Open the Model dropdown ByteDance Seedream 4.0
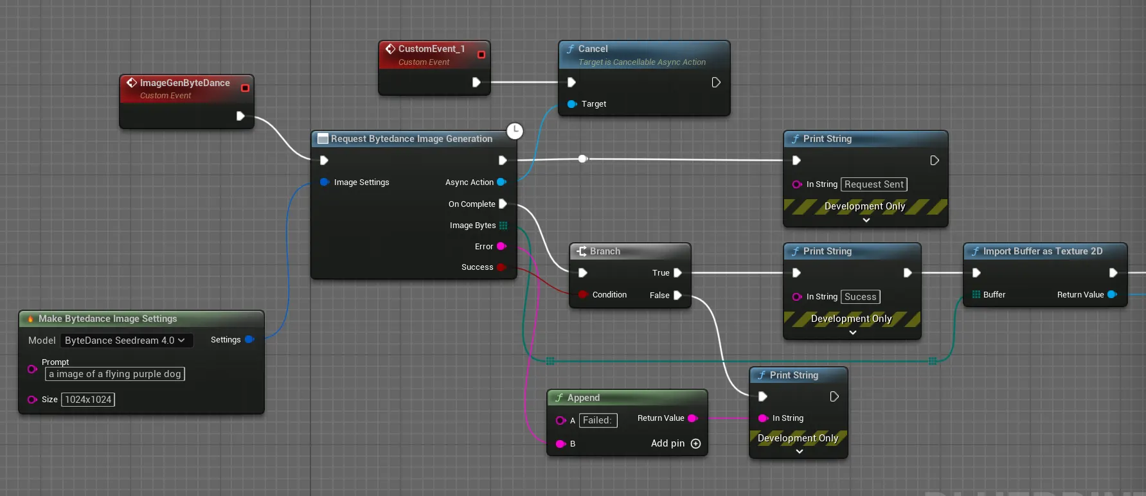This screenshot has height=496, width=1146. (127, 341)
